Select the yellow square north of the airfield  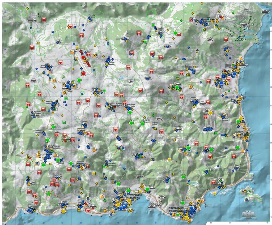point(77,48)
